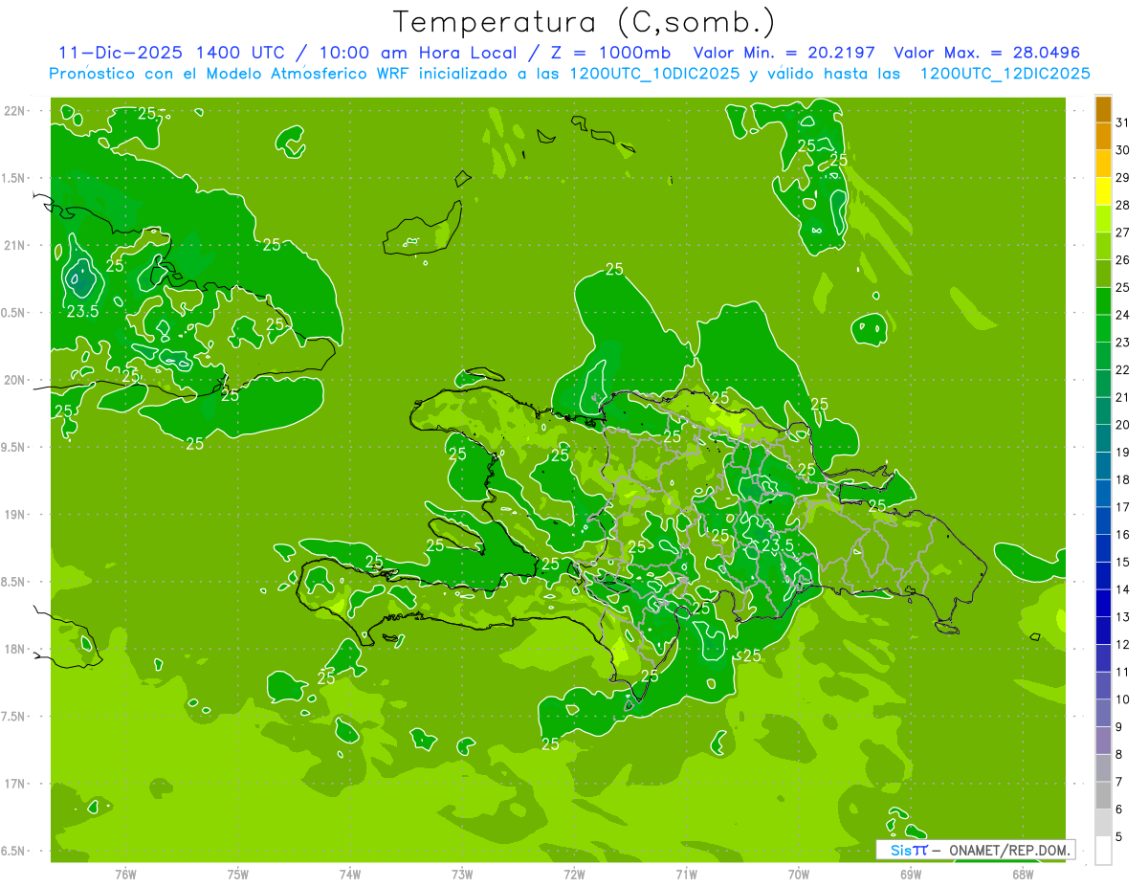Click the latitude axis label '20N'

[14, 380]
